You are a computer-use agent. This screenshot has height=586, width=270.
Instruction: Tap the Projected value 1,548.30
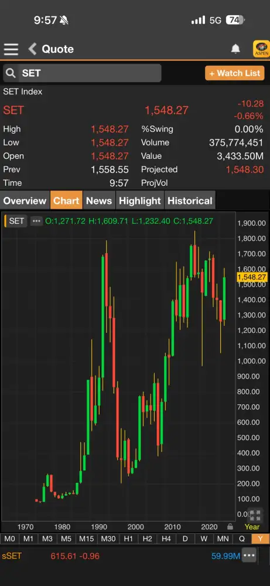pos(245,169)
